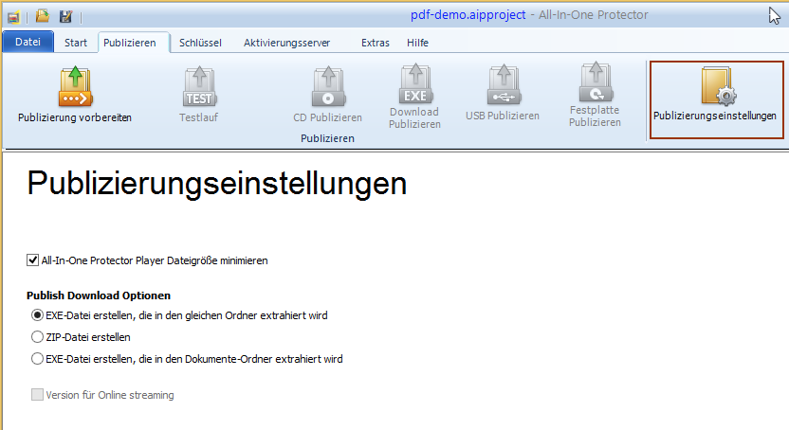Click the open project folder icon
Screen dimensions: 789x430
43,16
